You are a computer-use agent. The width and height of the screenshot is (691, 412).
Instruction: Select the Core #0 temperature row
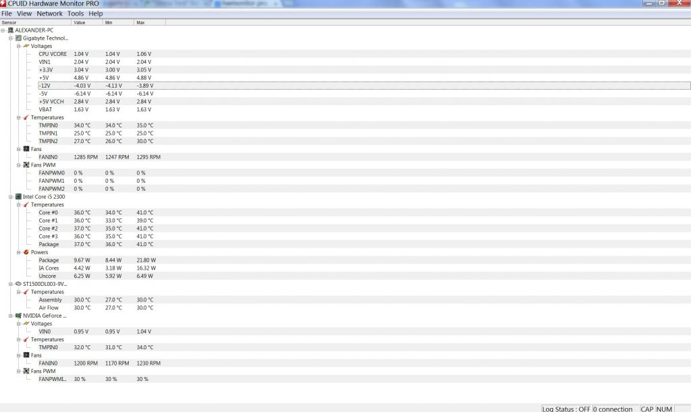coord(364,212)
